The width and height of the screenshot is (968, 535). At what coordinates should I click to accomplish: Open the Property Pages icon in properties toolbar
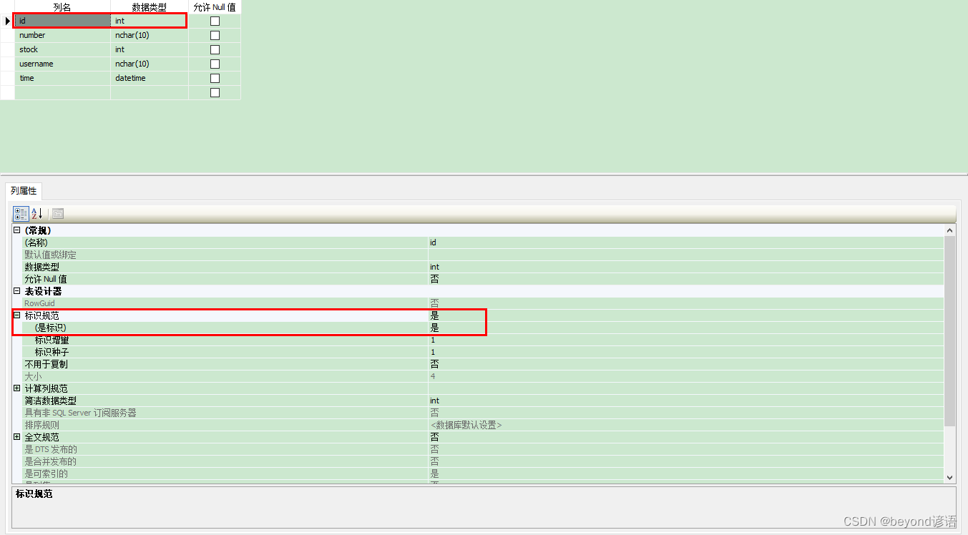[58, 213]
